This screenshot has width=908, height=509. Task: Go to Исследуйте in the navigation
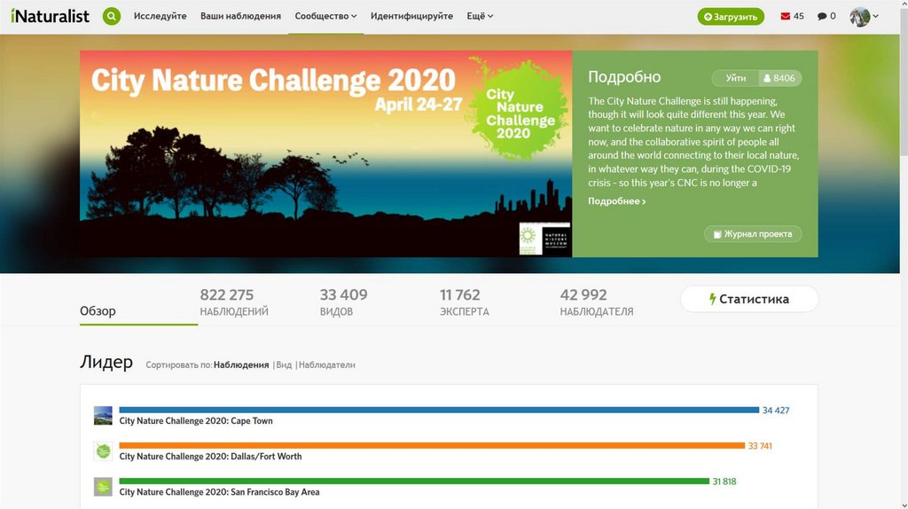pyautogui.click(x=160, y=16)
